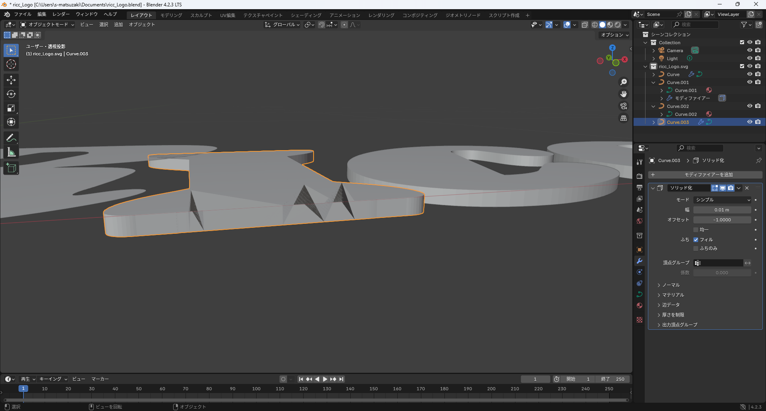Enable the 均一 (even thickness) checkbox

(696, 230)
